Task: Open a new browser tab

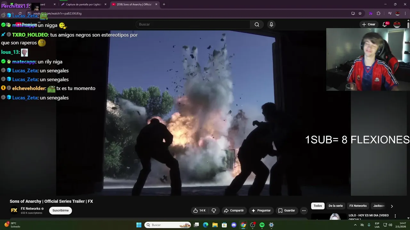Action: [164, 4]
